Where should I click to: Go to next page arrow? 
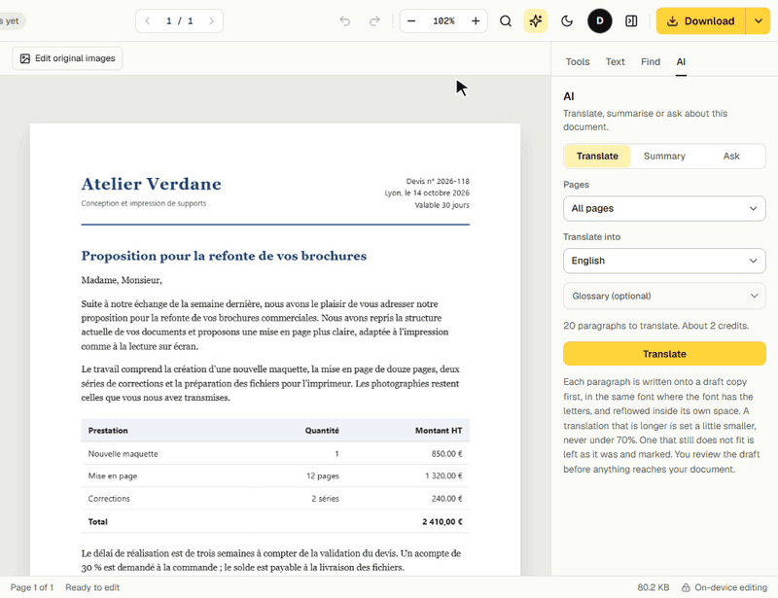click(x=211, y=20)
